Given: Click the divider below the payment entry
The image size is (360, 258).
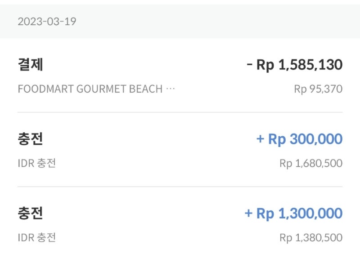Looking at the screenshot, I should click(180, 112).
